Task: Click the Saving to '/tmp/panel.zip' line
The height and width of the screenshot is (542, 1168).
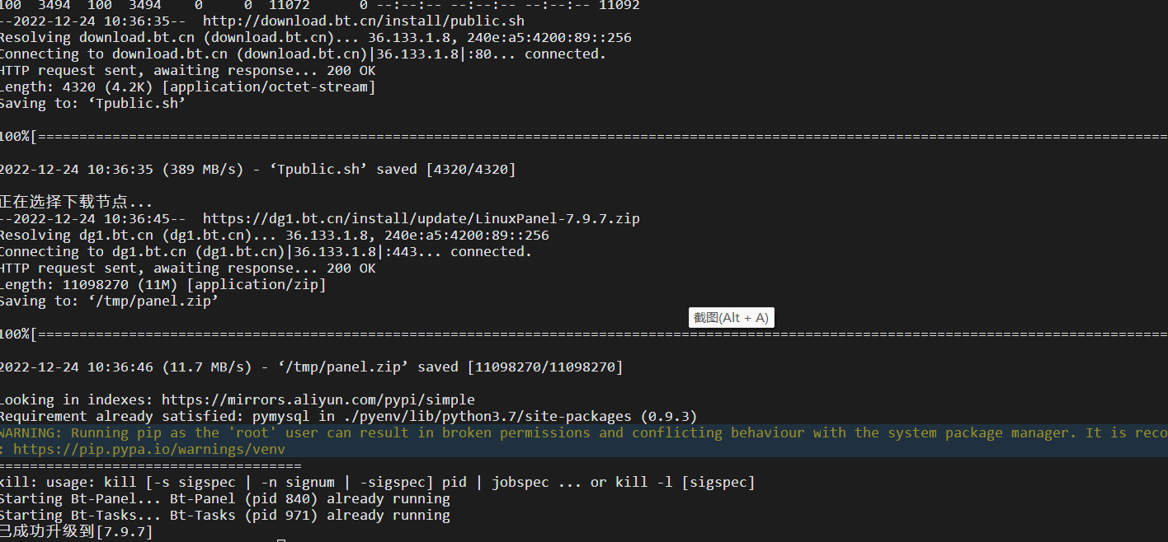Action: [109, 301]
